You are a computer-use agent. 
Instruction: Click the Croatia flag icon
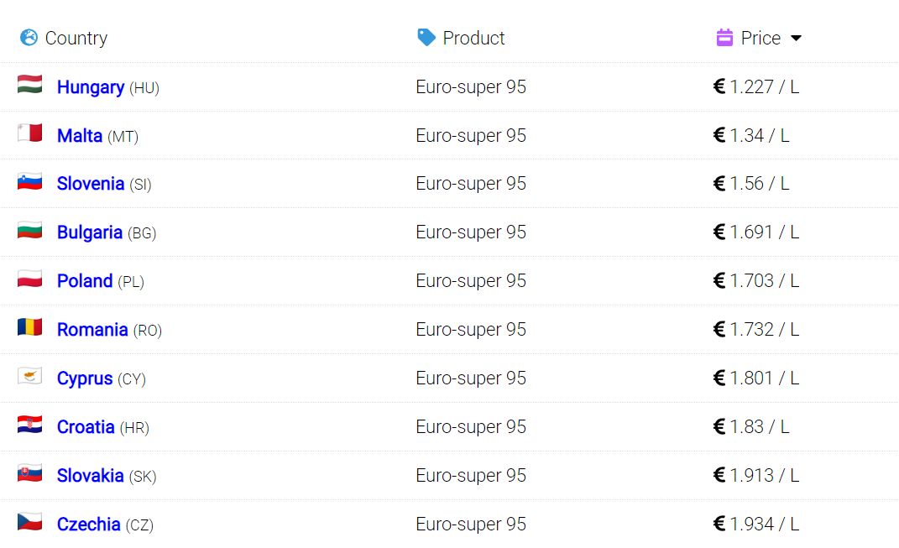coord(30,425)
